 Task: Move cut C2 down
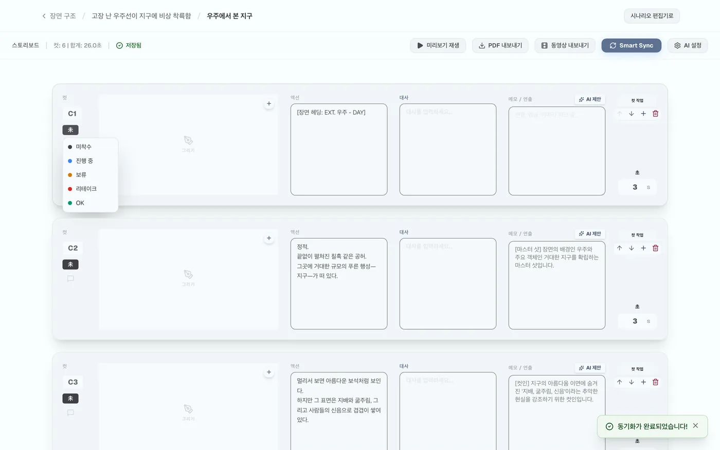tap(632, 248)
